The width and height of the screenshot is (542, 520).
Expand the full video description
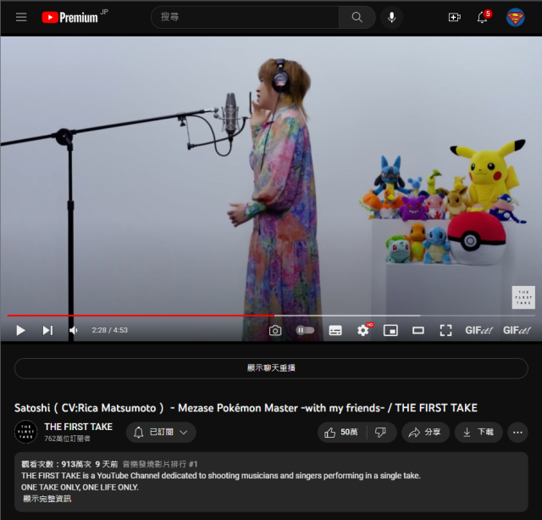tap(47, 498)
